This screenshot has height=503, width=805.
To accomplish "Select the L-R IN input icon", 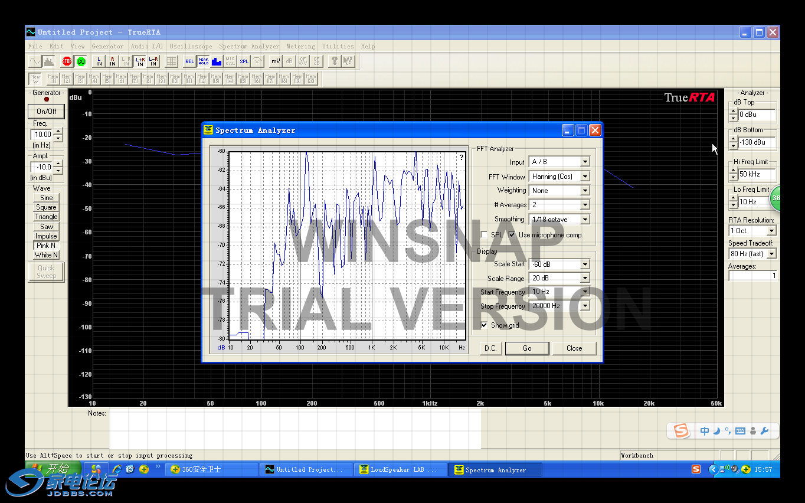I will coord(153,61).
